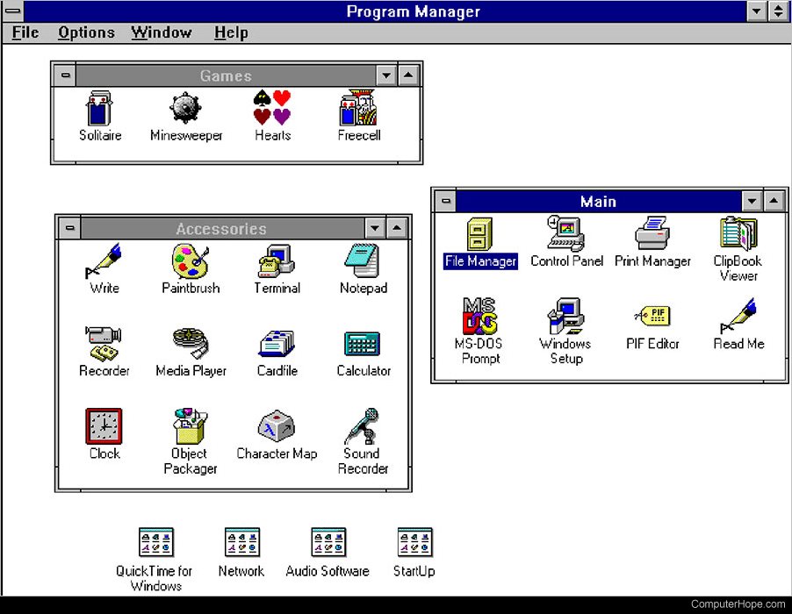Viewport: 792px width, 614px height.
Task: Select the Cardfile icon
Action: [x=277, y=344]
